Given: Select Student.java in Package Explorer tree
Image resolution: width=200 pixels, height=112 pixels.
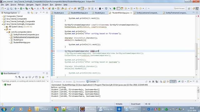Looking at the screenshot, I should 18,40.
